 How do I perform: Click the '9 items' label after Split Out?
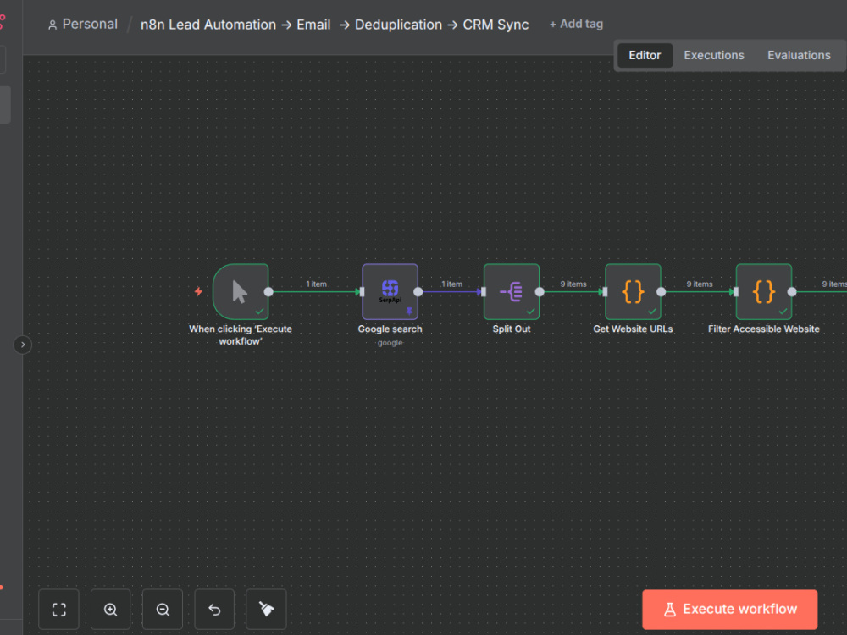click(x=573, y=284)
